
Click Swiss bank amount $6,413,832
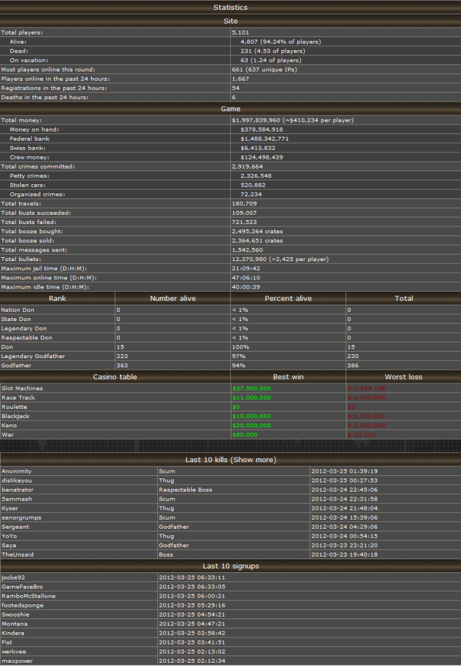(x=258, y=148)
